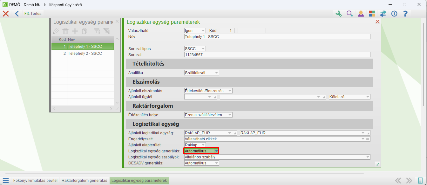Open the purple magnifier search icon
The image size is (427, 185).
tap(349, 14)
